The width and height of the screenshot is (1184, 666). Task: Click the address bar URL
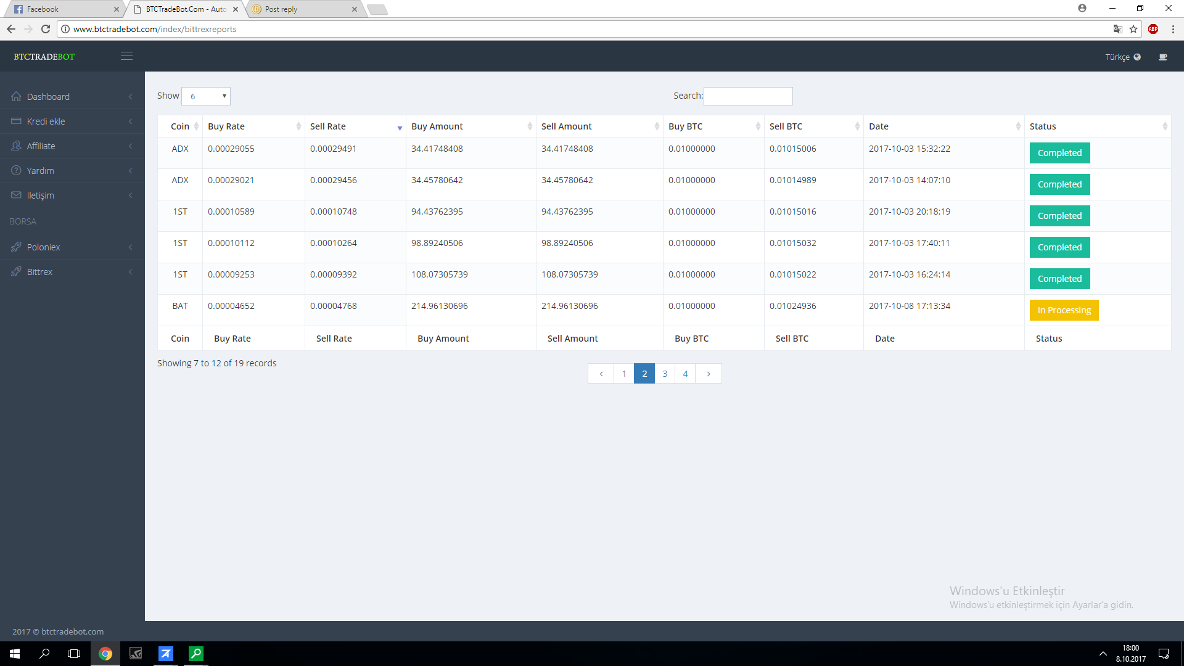[x=155, y=29]
